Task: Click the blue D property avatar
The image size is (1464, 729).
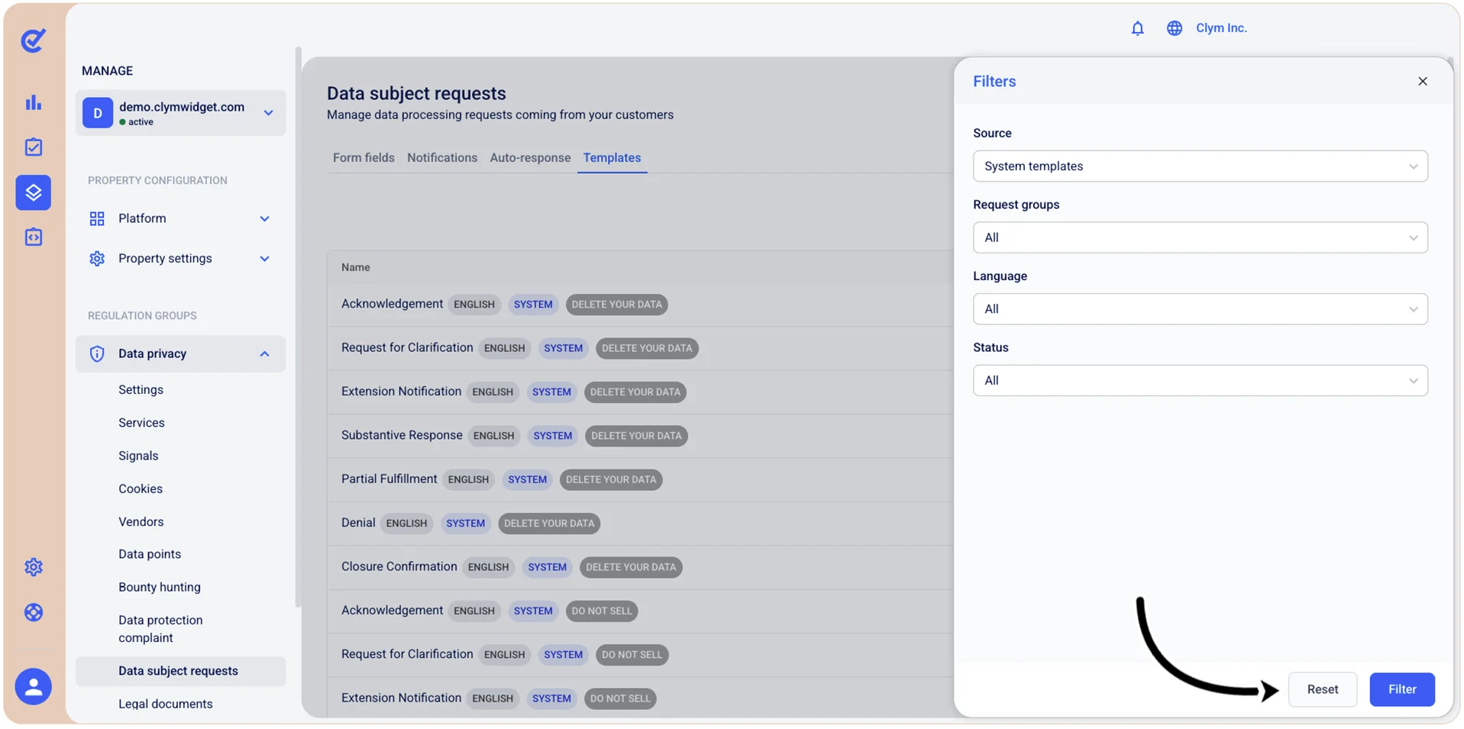Action: (98, 113)
